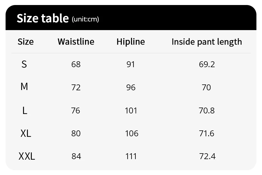The image size is (262, 175).
Task: Click hipline value 96
Action: coord(131,87)
